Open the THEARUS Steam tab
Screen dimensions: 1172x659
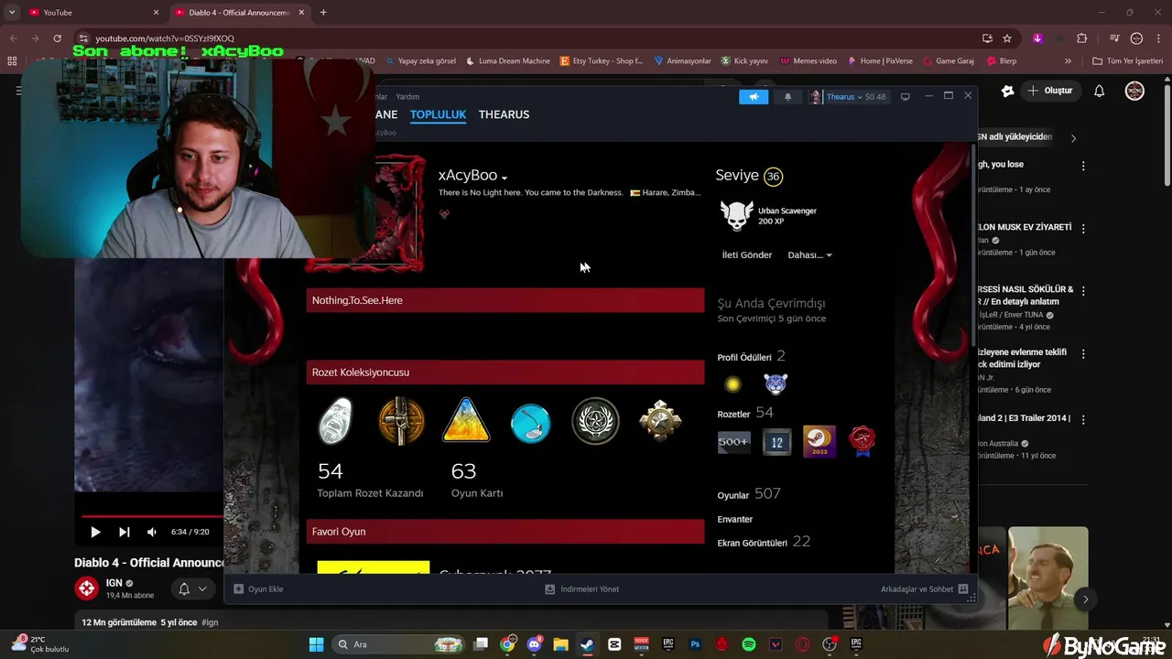[x=504, y=114]
